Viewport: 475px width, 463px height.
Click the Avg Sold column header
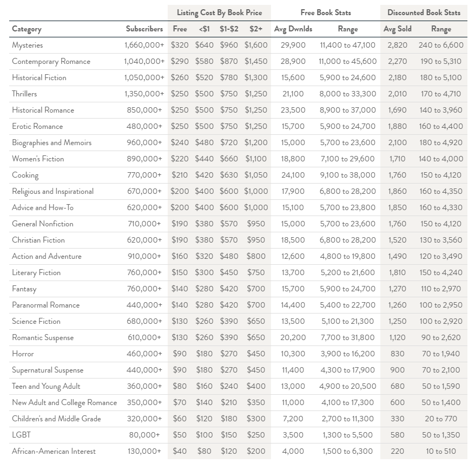tap(397, 29)
